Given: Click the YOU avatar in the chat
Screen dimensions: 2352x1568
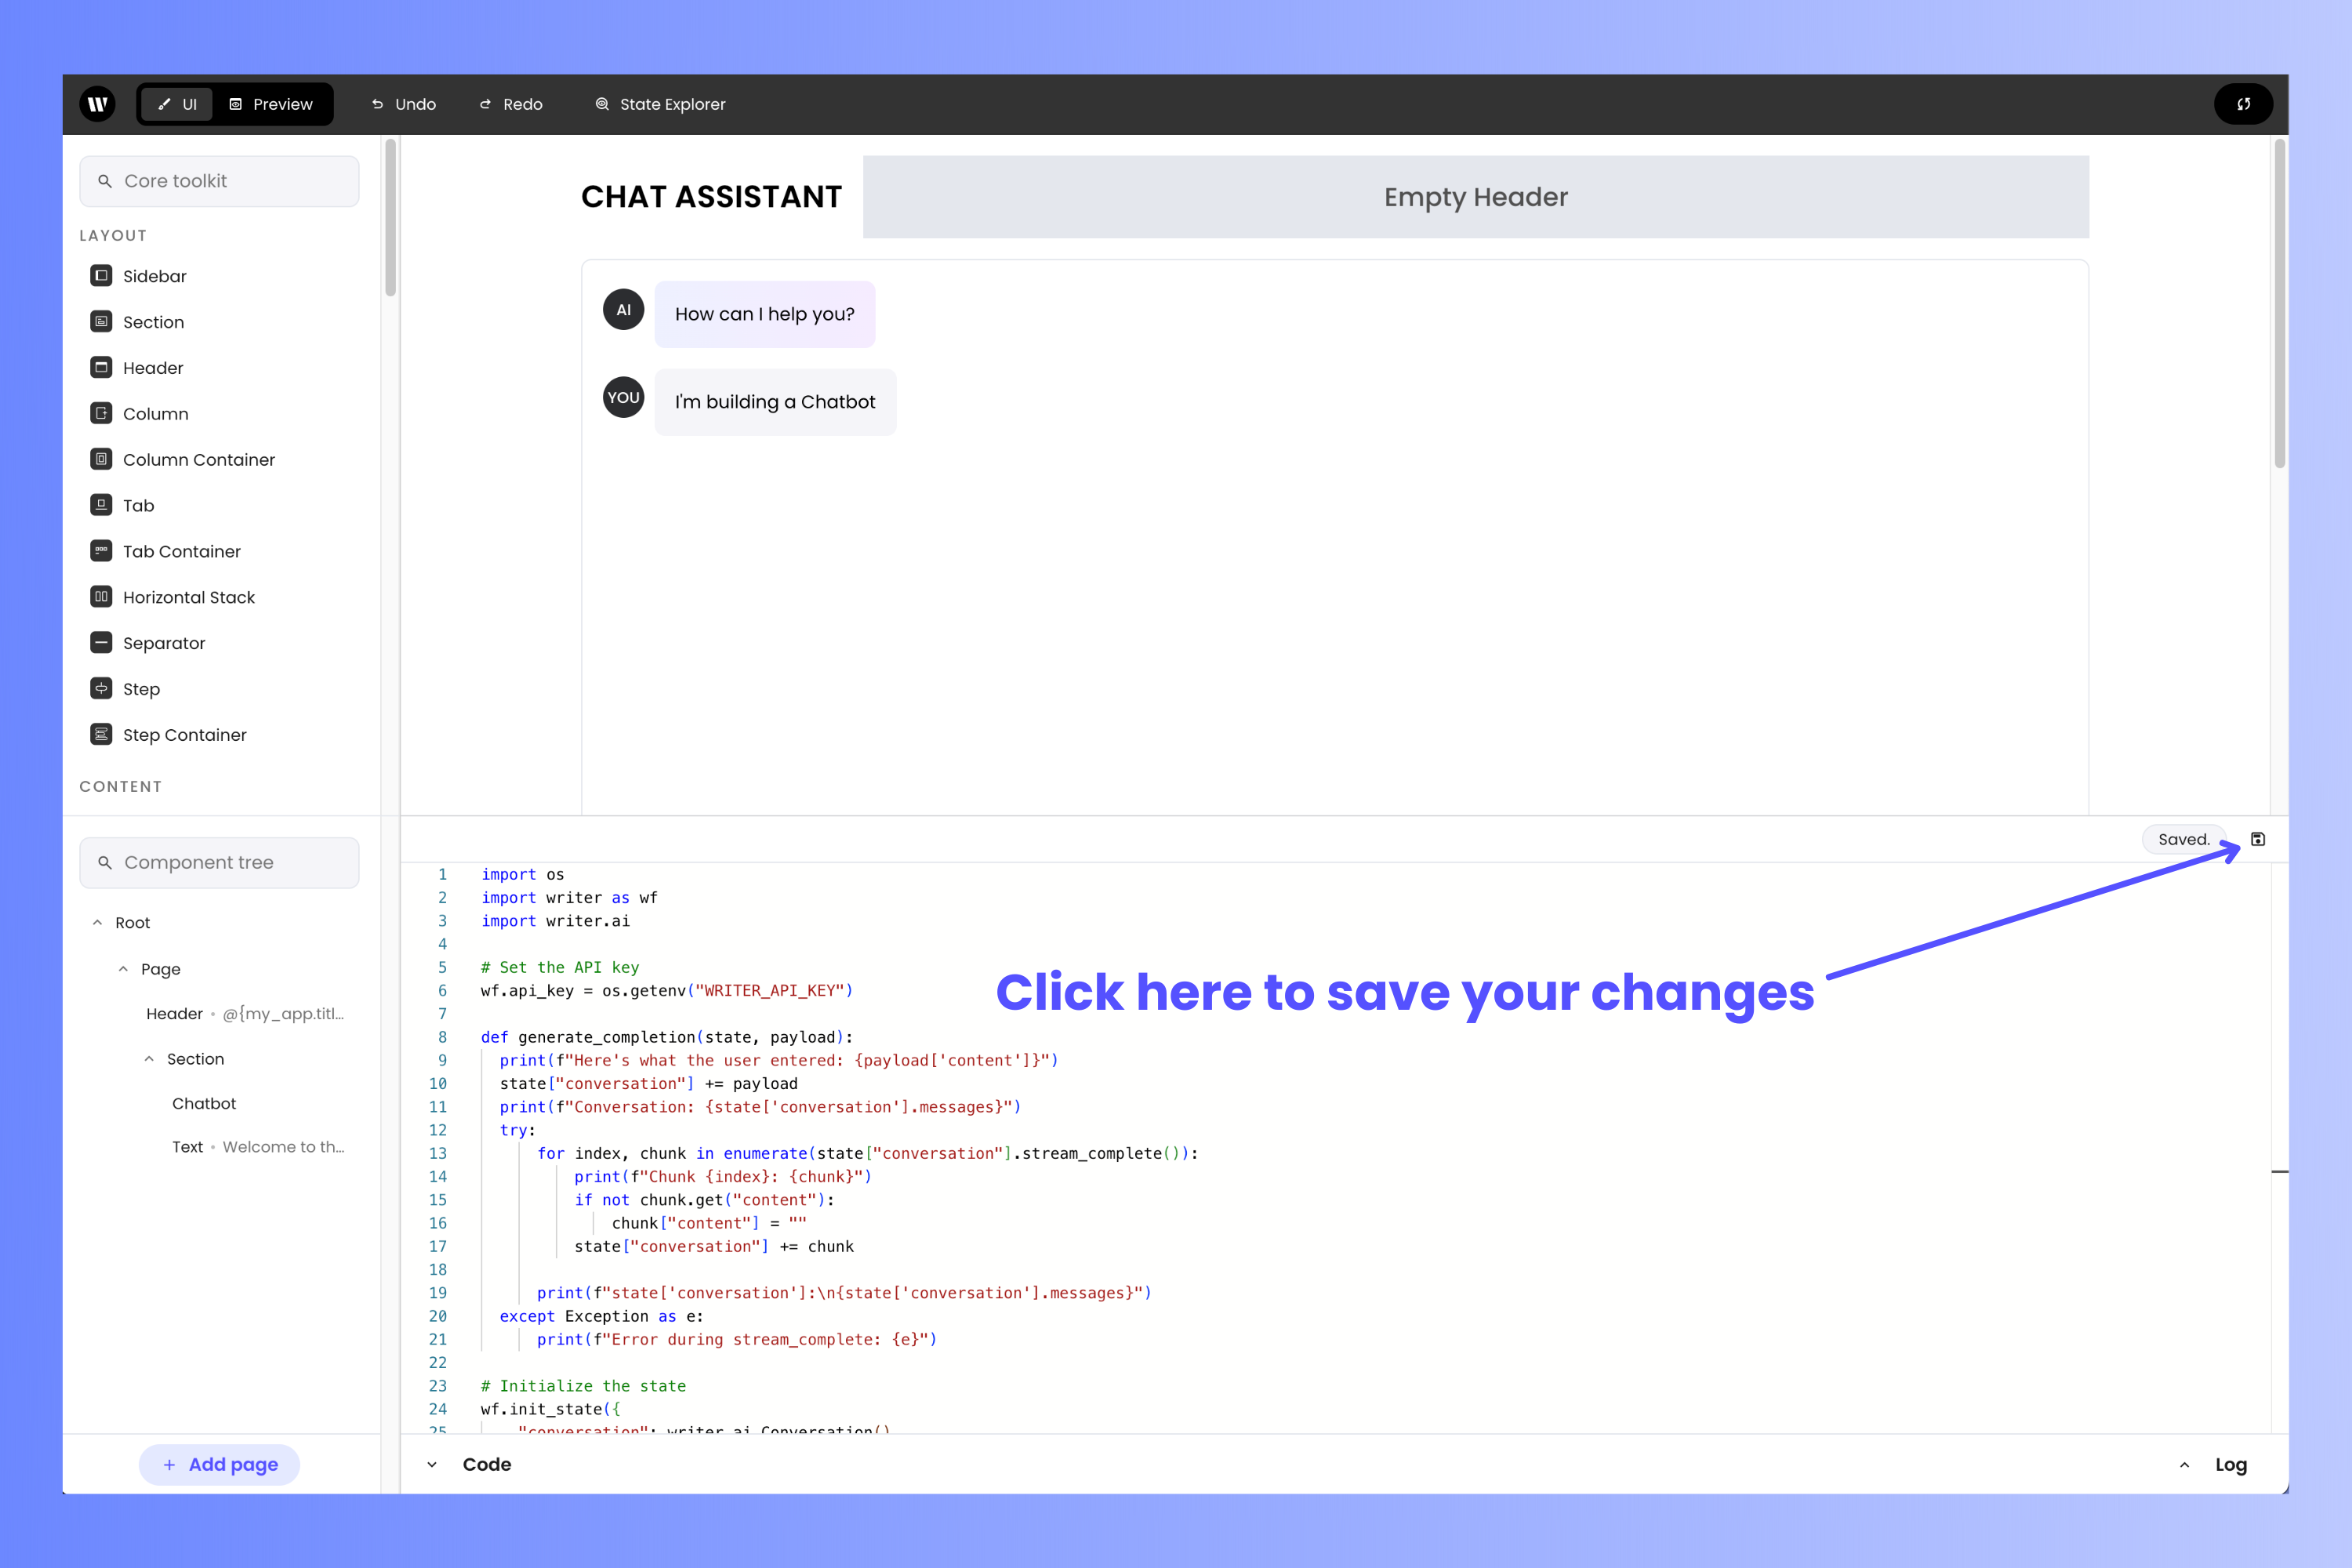Looking at the screenshot, I should [x=623, y=397].
